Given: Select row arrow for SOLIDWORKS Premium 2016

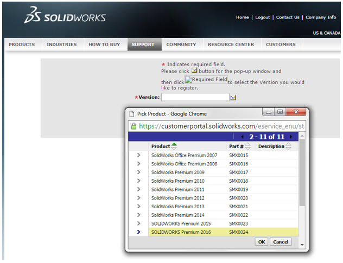Looking at the screenshot, I should (x=138, y=232).
